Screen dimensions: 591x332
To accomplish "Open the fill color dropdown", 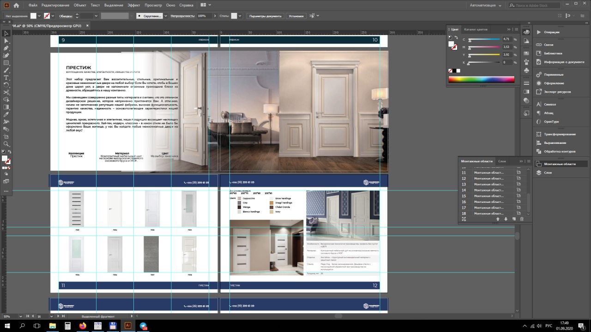I will pos(40,16).
